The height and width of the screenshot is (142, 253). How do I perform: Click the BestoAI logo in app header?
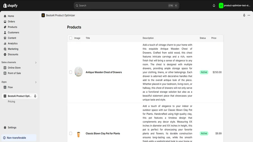tap(43, 15)
